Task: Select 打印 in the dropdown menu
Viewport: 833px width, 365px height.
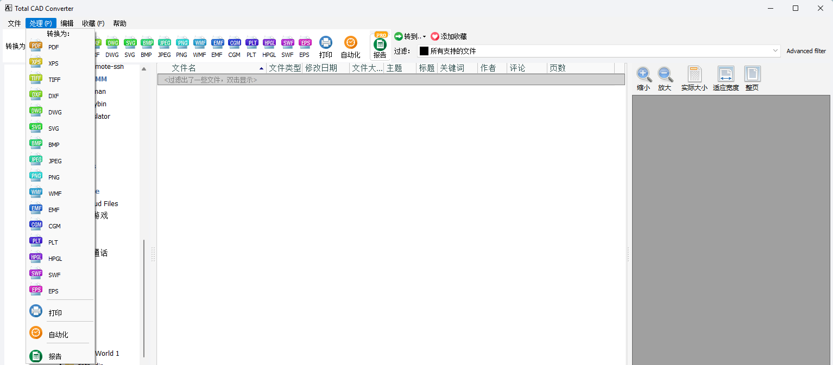Action: (x=60, y=312)
